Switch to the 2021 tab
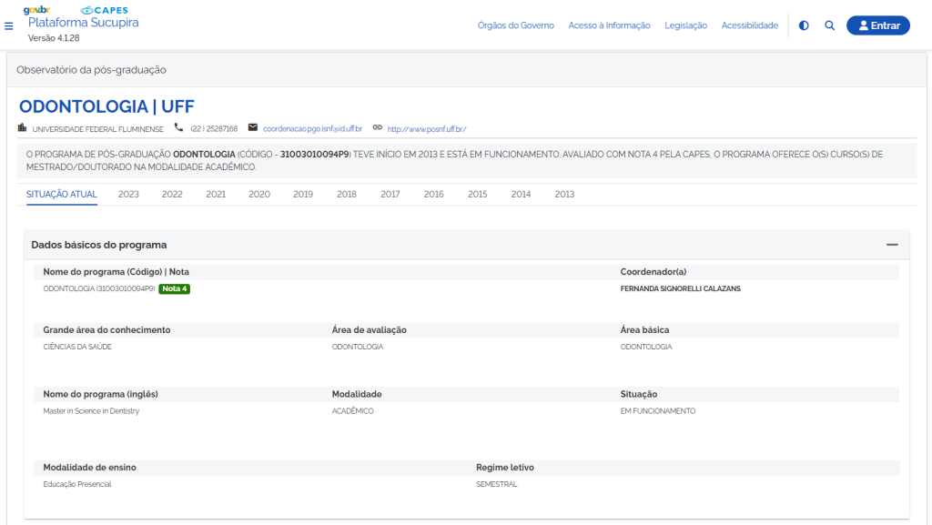The image size is (932, 525). tap(216, 194)
